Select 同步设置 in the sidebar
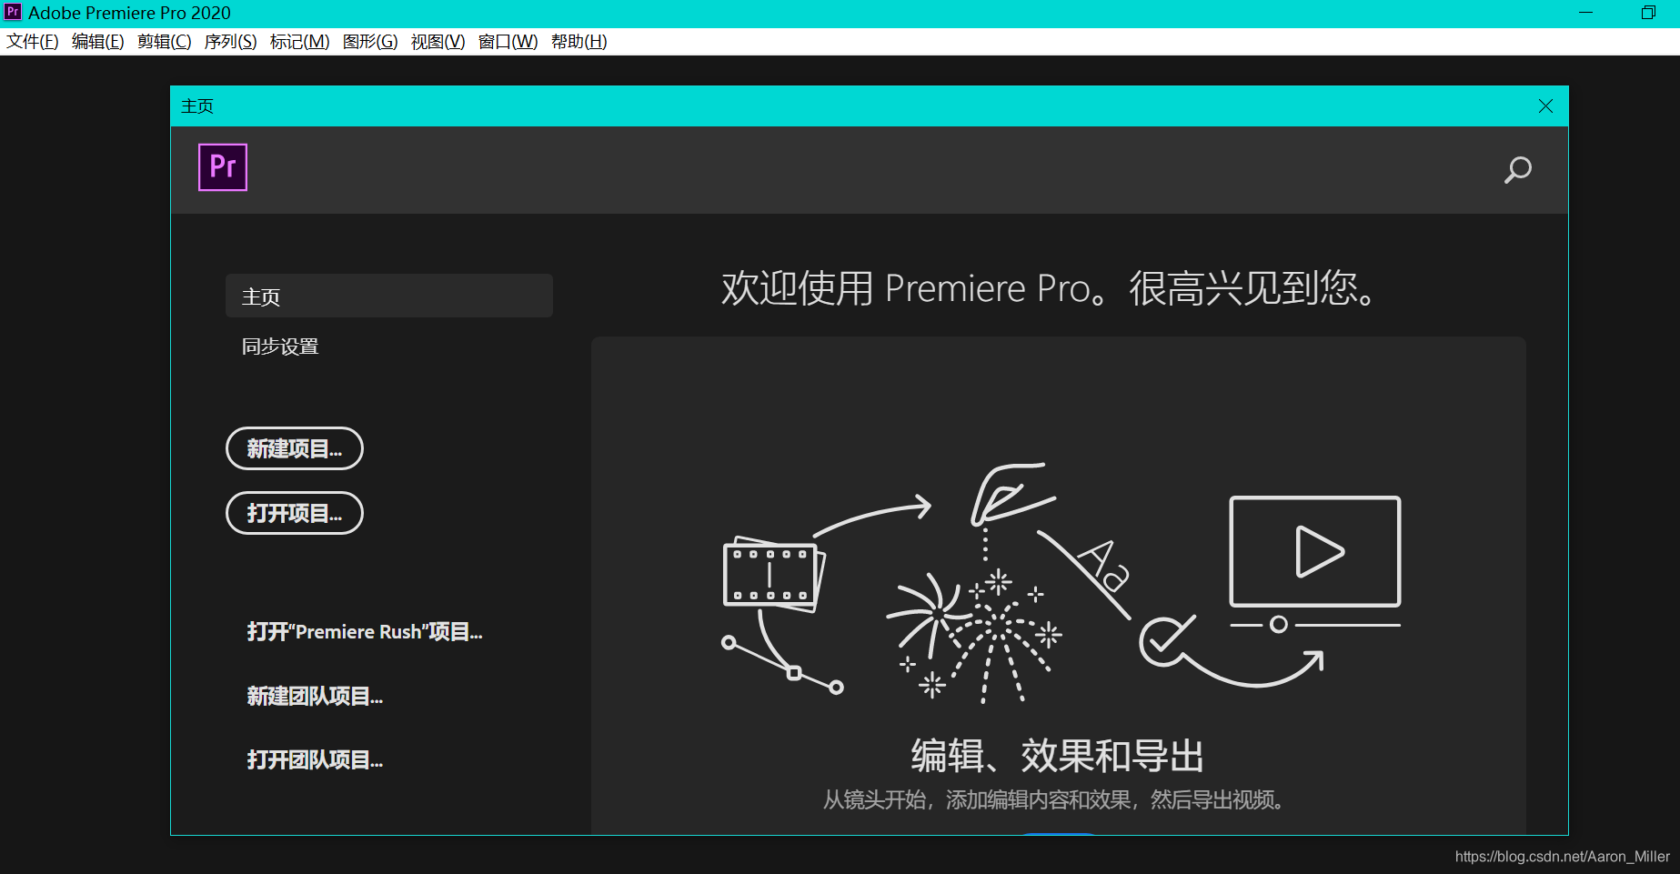The width and height of the screenshot is (1680, 874). pos(280,347)
